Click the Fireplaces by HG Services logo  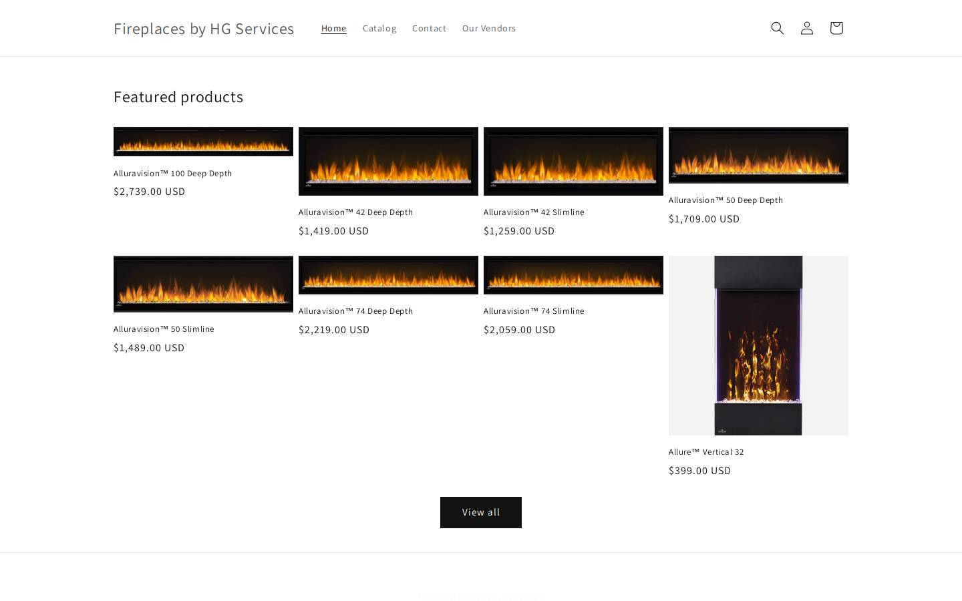point(204,28)
